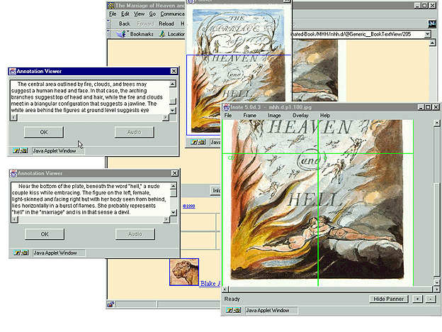Click OK in the upper Annotation Viewer

coord(44,132)
